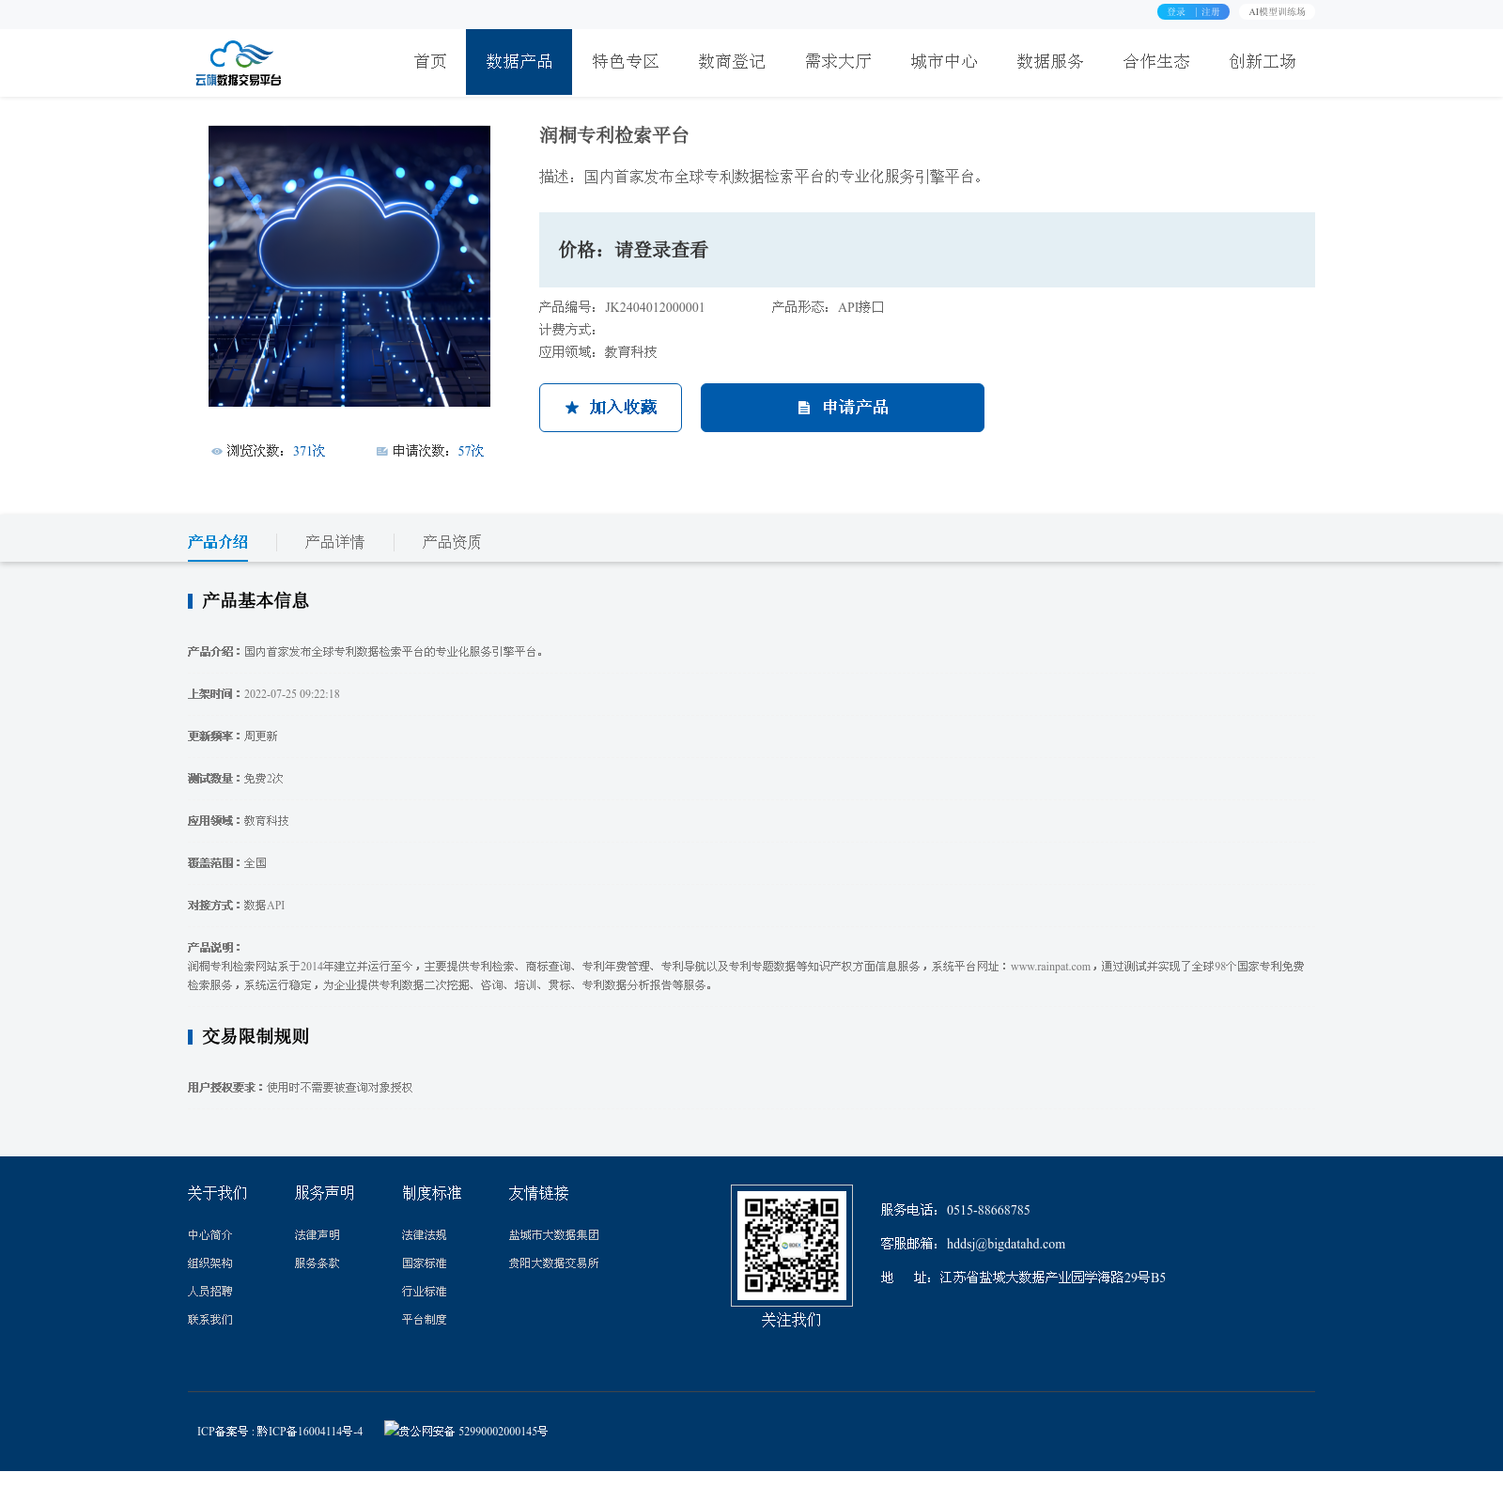Click the 371次 browse count
The width and height of the screenshot is (1503, 1503).
[x=309, y=452]
